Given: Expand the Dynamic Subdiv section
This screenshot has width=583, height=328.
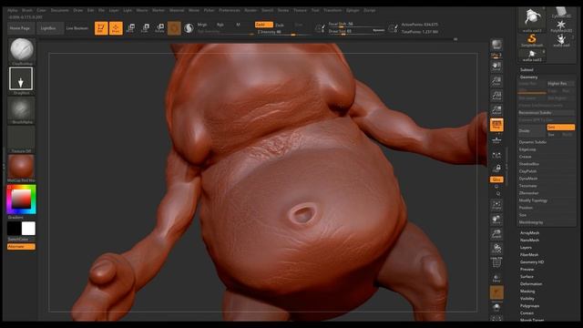Looking at the screenshot, I should (x=532, y=142).
